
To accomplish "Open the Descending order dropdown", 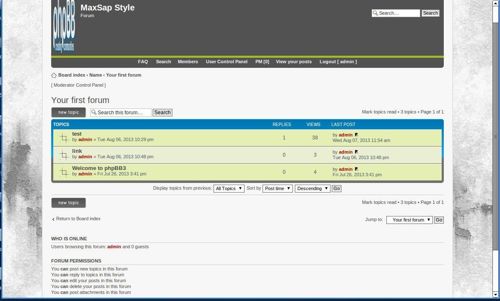I will click(x=312, y=188).
